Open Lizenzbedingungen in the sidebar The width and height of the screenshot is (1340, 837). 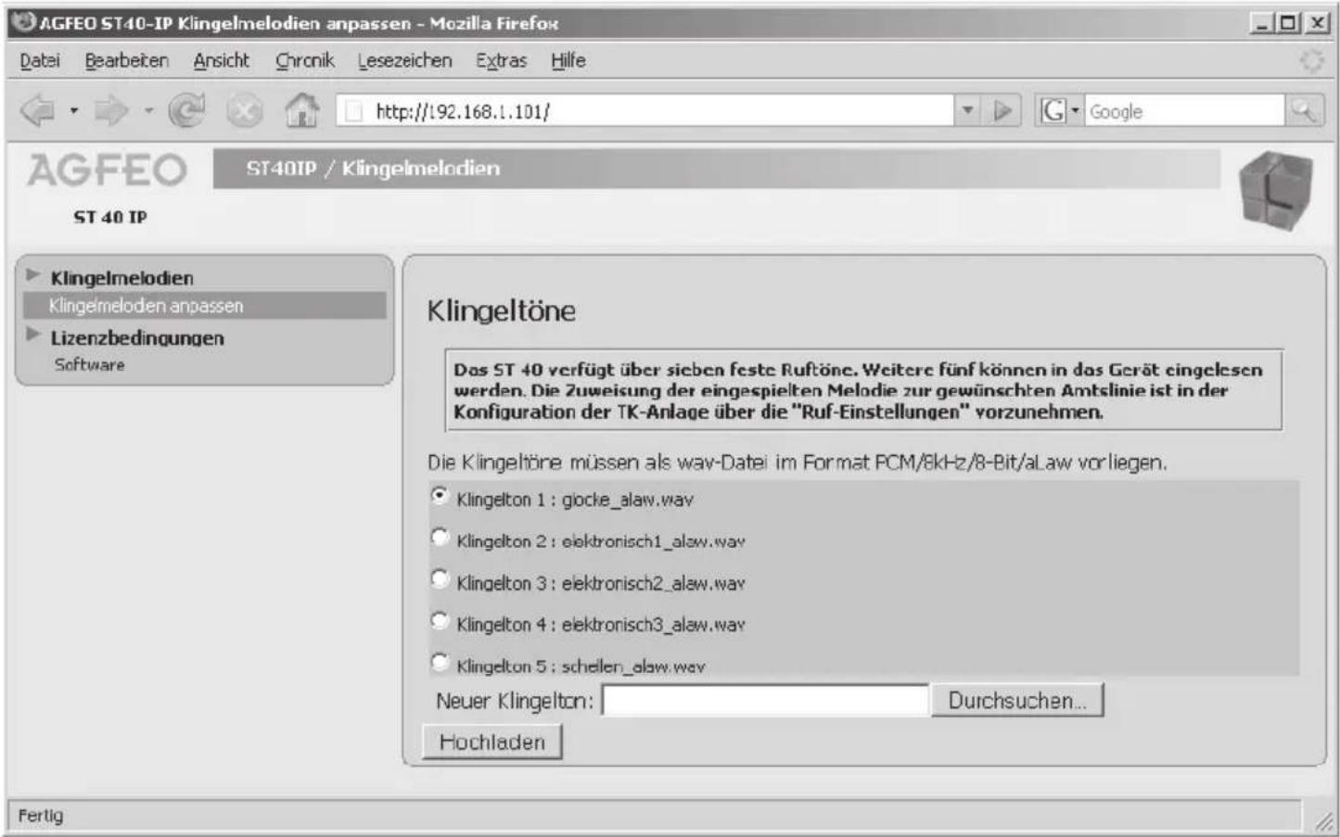click(137, 338)
